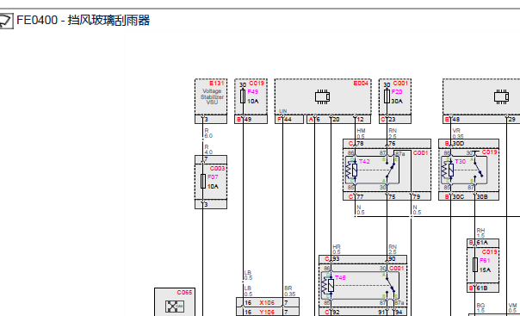The height and width of the screenshot is (316, 520).
Task: Click the LIN label in module E004
Action: pos(283,111)
